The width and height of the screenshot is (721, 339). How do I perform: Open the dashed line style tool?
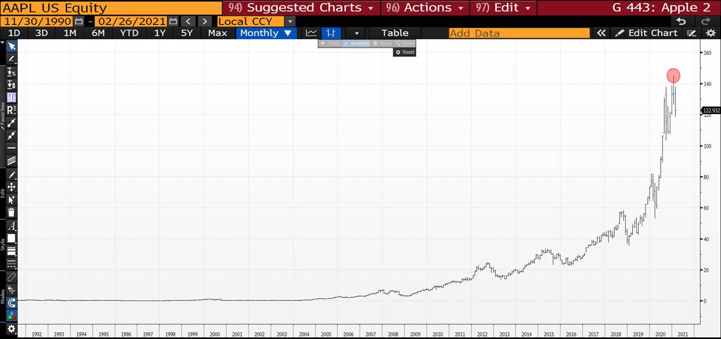12,264
